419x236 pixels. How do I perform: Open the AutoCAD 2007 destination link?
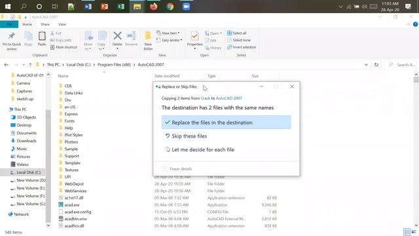tap(228, 98)
